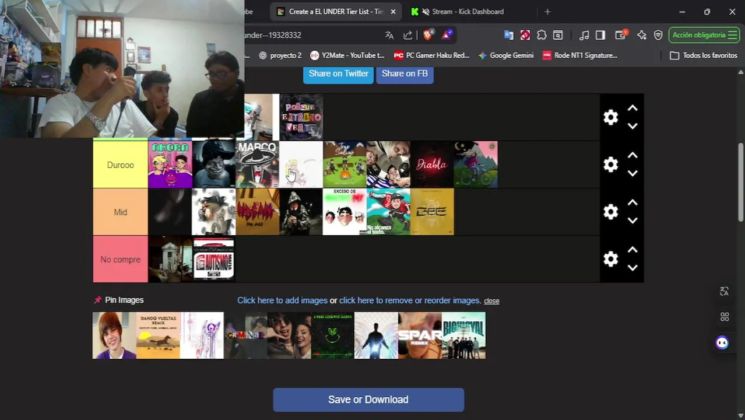Screen dimensions: 745x420
Task: Select the DANDO VUELTAS REMIX unranked image
Action: pyautogui.click(x=158, y=335)
